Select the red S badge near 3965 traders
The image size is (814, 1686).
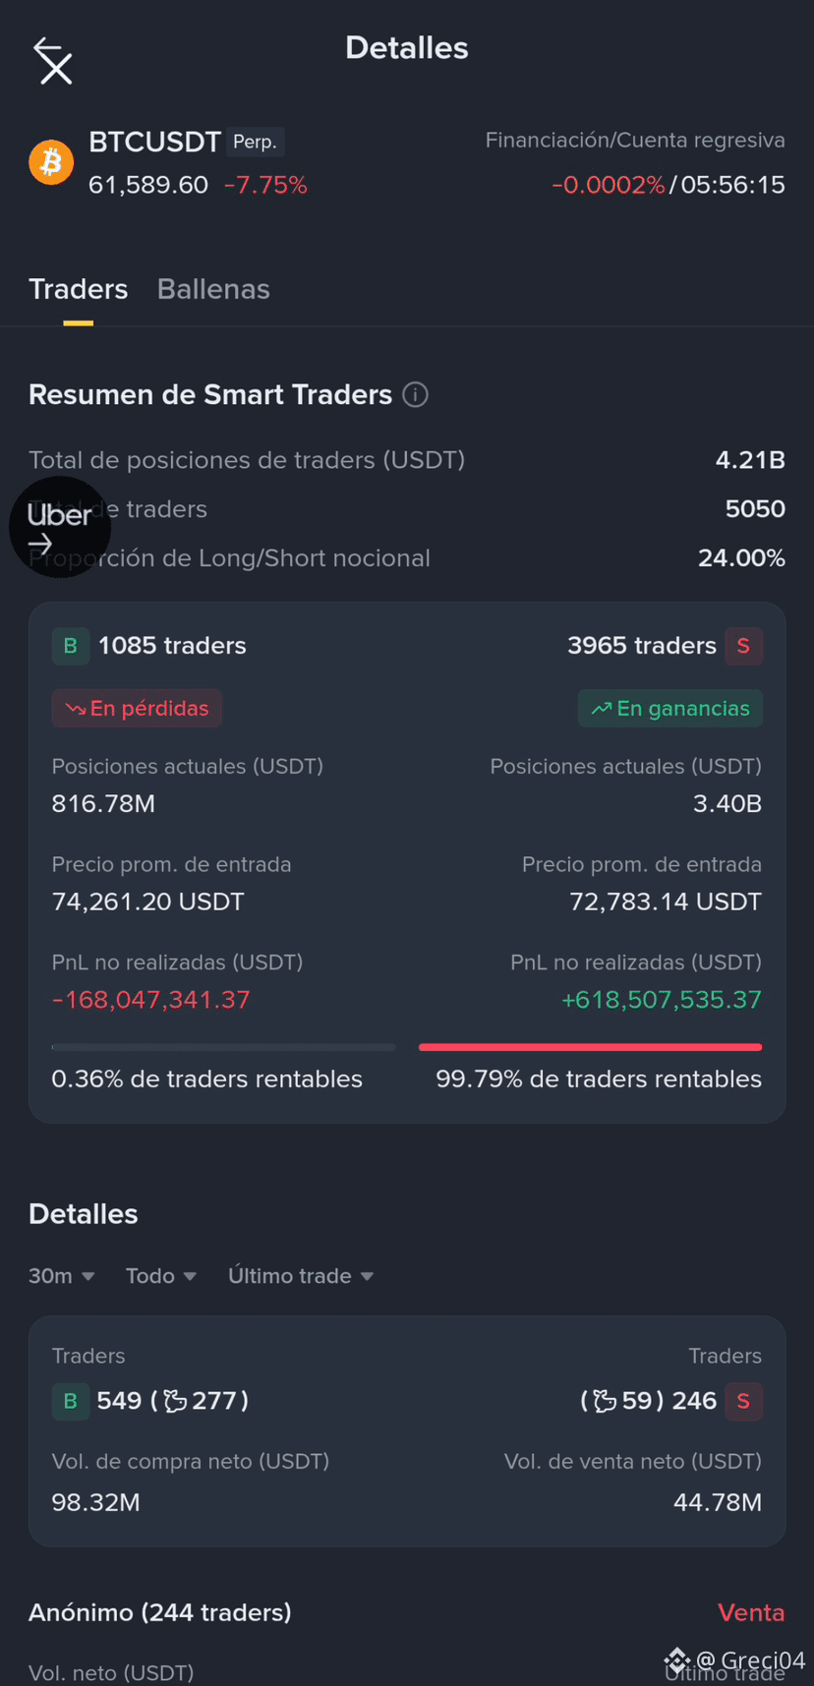click(x=743, y=646)
